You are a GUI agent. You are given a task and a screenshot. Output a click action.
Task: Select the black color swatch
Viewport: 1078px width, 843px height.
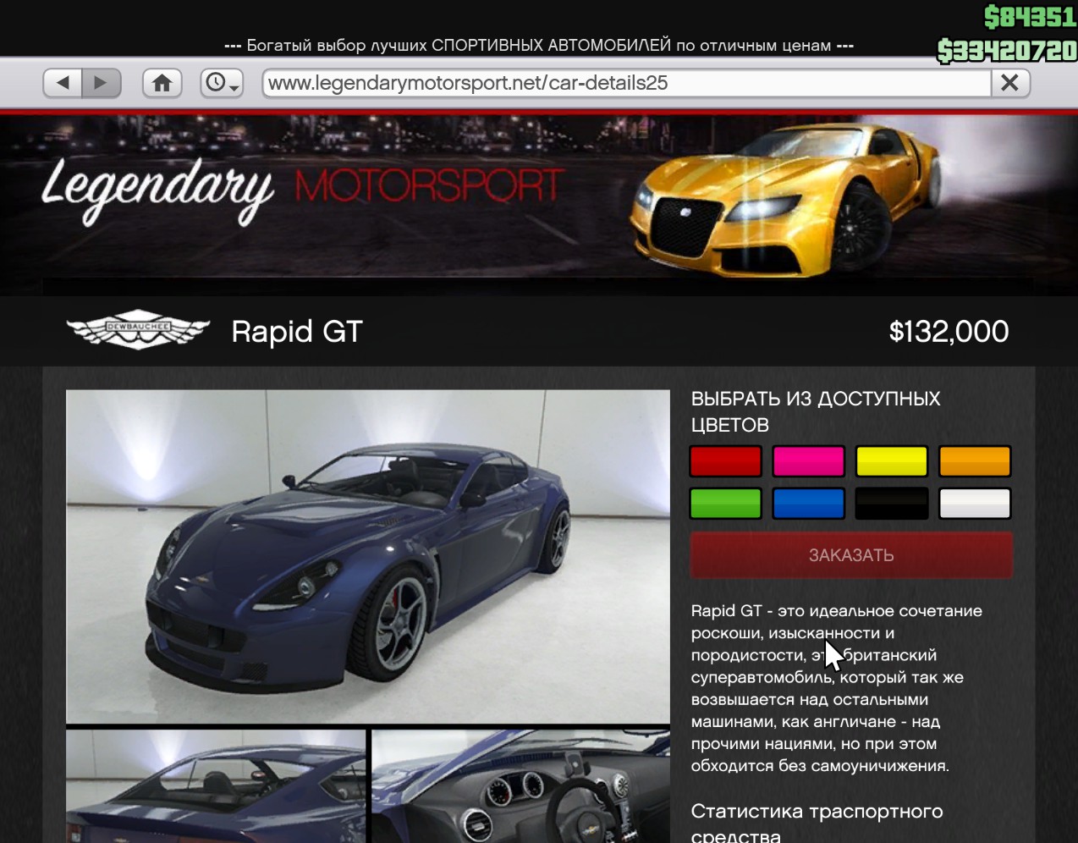click(892, 503)
